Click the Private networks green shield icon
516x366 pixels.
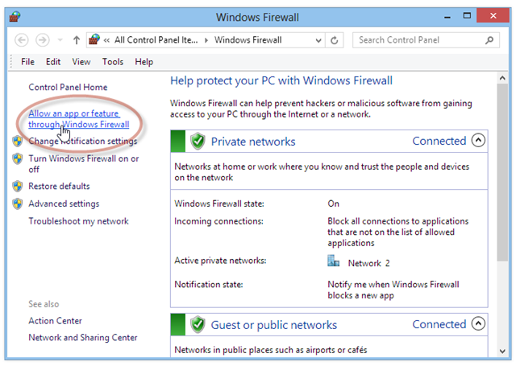click(x=198, y=142)
